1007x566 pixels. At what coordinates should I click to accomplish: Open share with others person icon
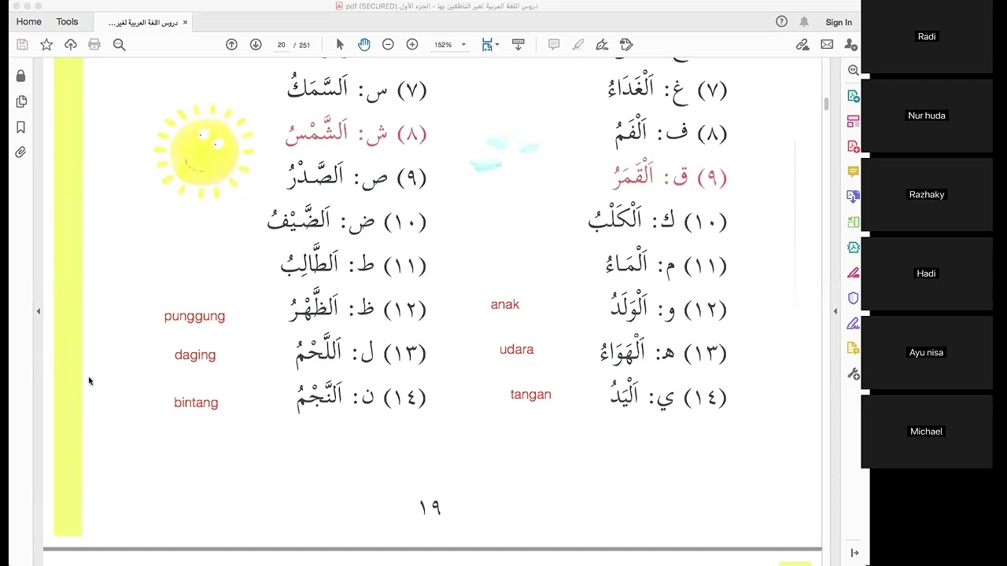tap(850, 45)
